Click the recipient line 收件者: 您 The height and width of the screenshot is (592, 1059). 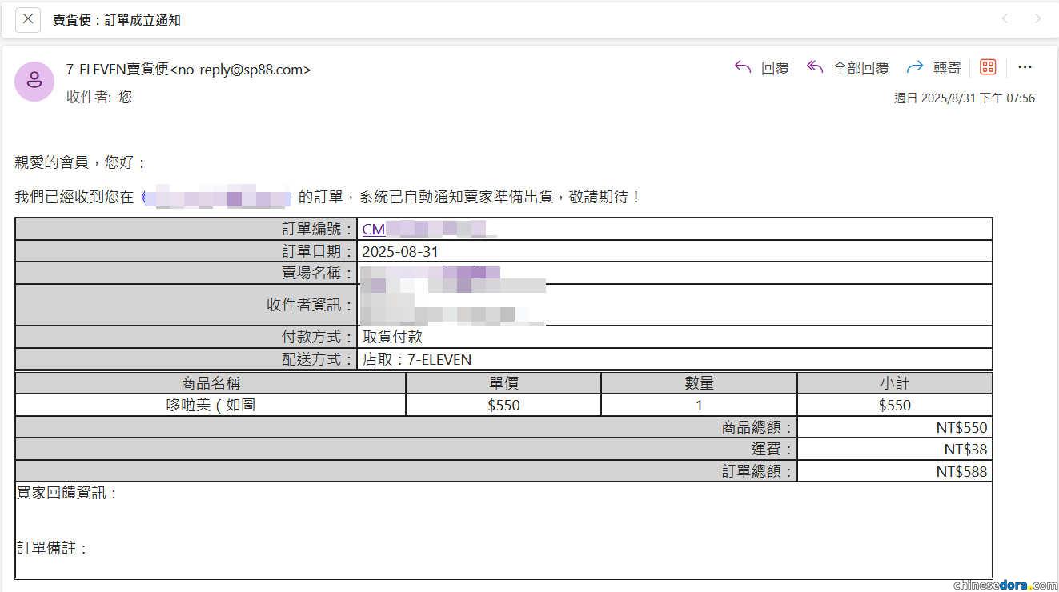[x=99, y=97]
